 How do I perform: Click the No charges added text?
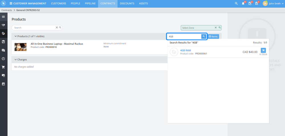click(24, 67)
